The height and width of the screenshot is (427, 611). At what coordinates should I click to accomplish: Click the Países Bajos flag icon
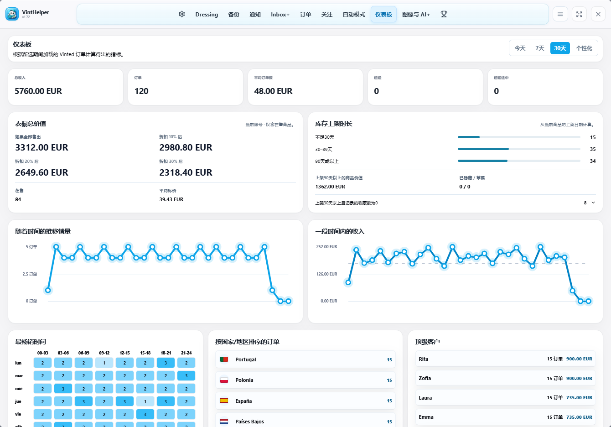pyautogui.click(x=224, y=422)
